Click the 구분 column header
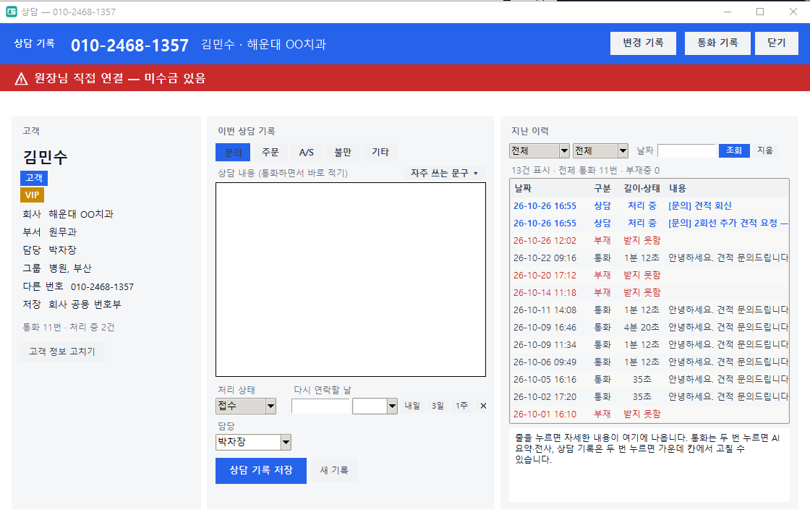Screen dimensions: 810x515 [602, 189]
